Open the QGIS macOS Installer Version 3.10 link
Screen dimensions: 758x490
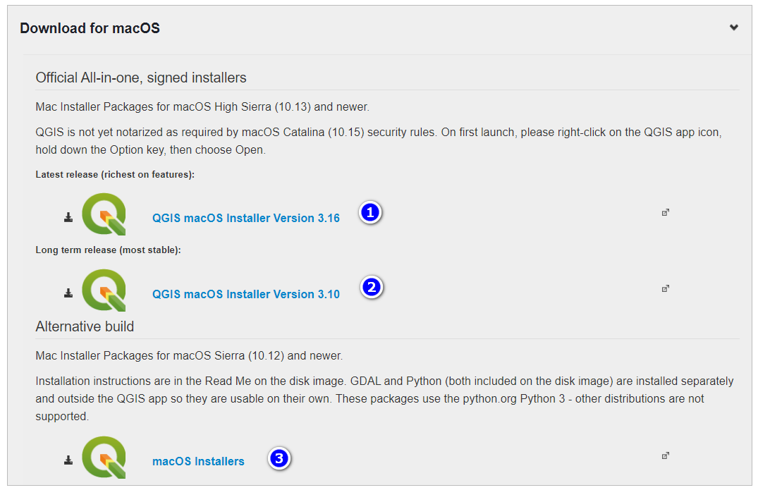click(245, 294)
